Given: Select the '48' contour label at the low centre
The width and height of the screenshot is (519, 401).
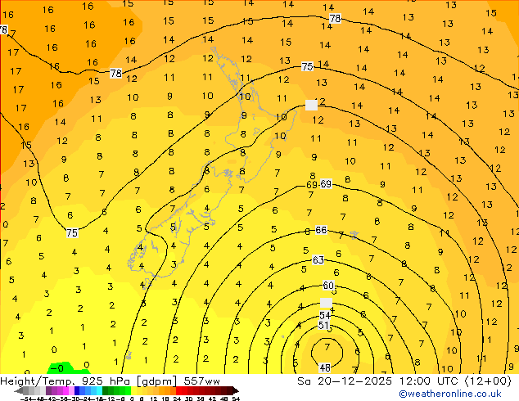Looking at the screenshot, I should pos(325,367).
